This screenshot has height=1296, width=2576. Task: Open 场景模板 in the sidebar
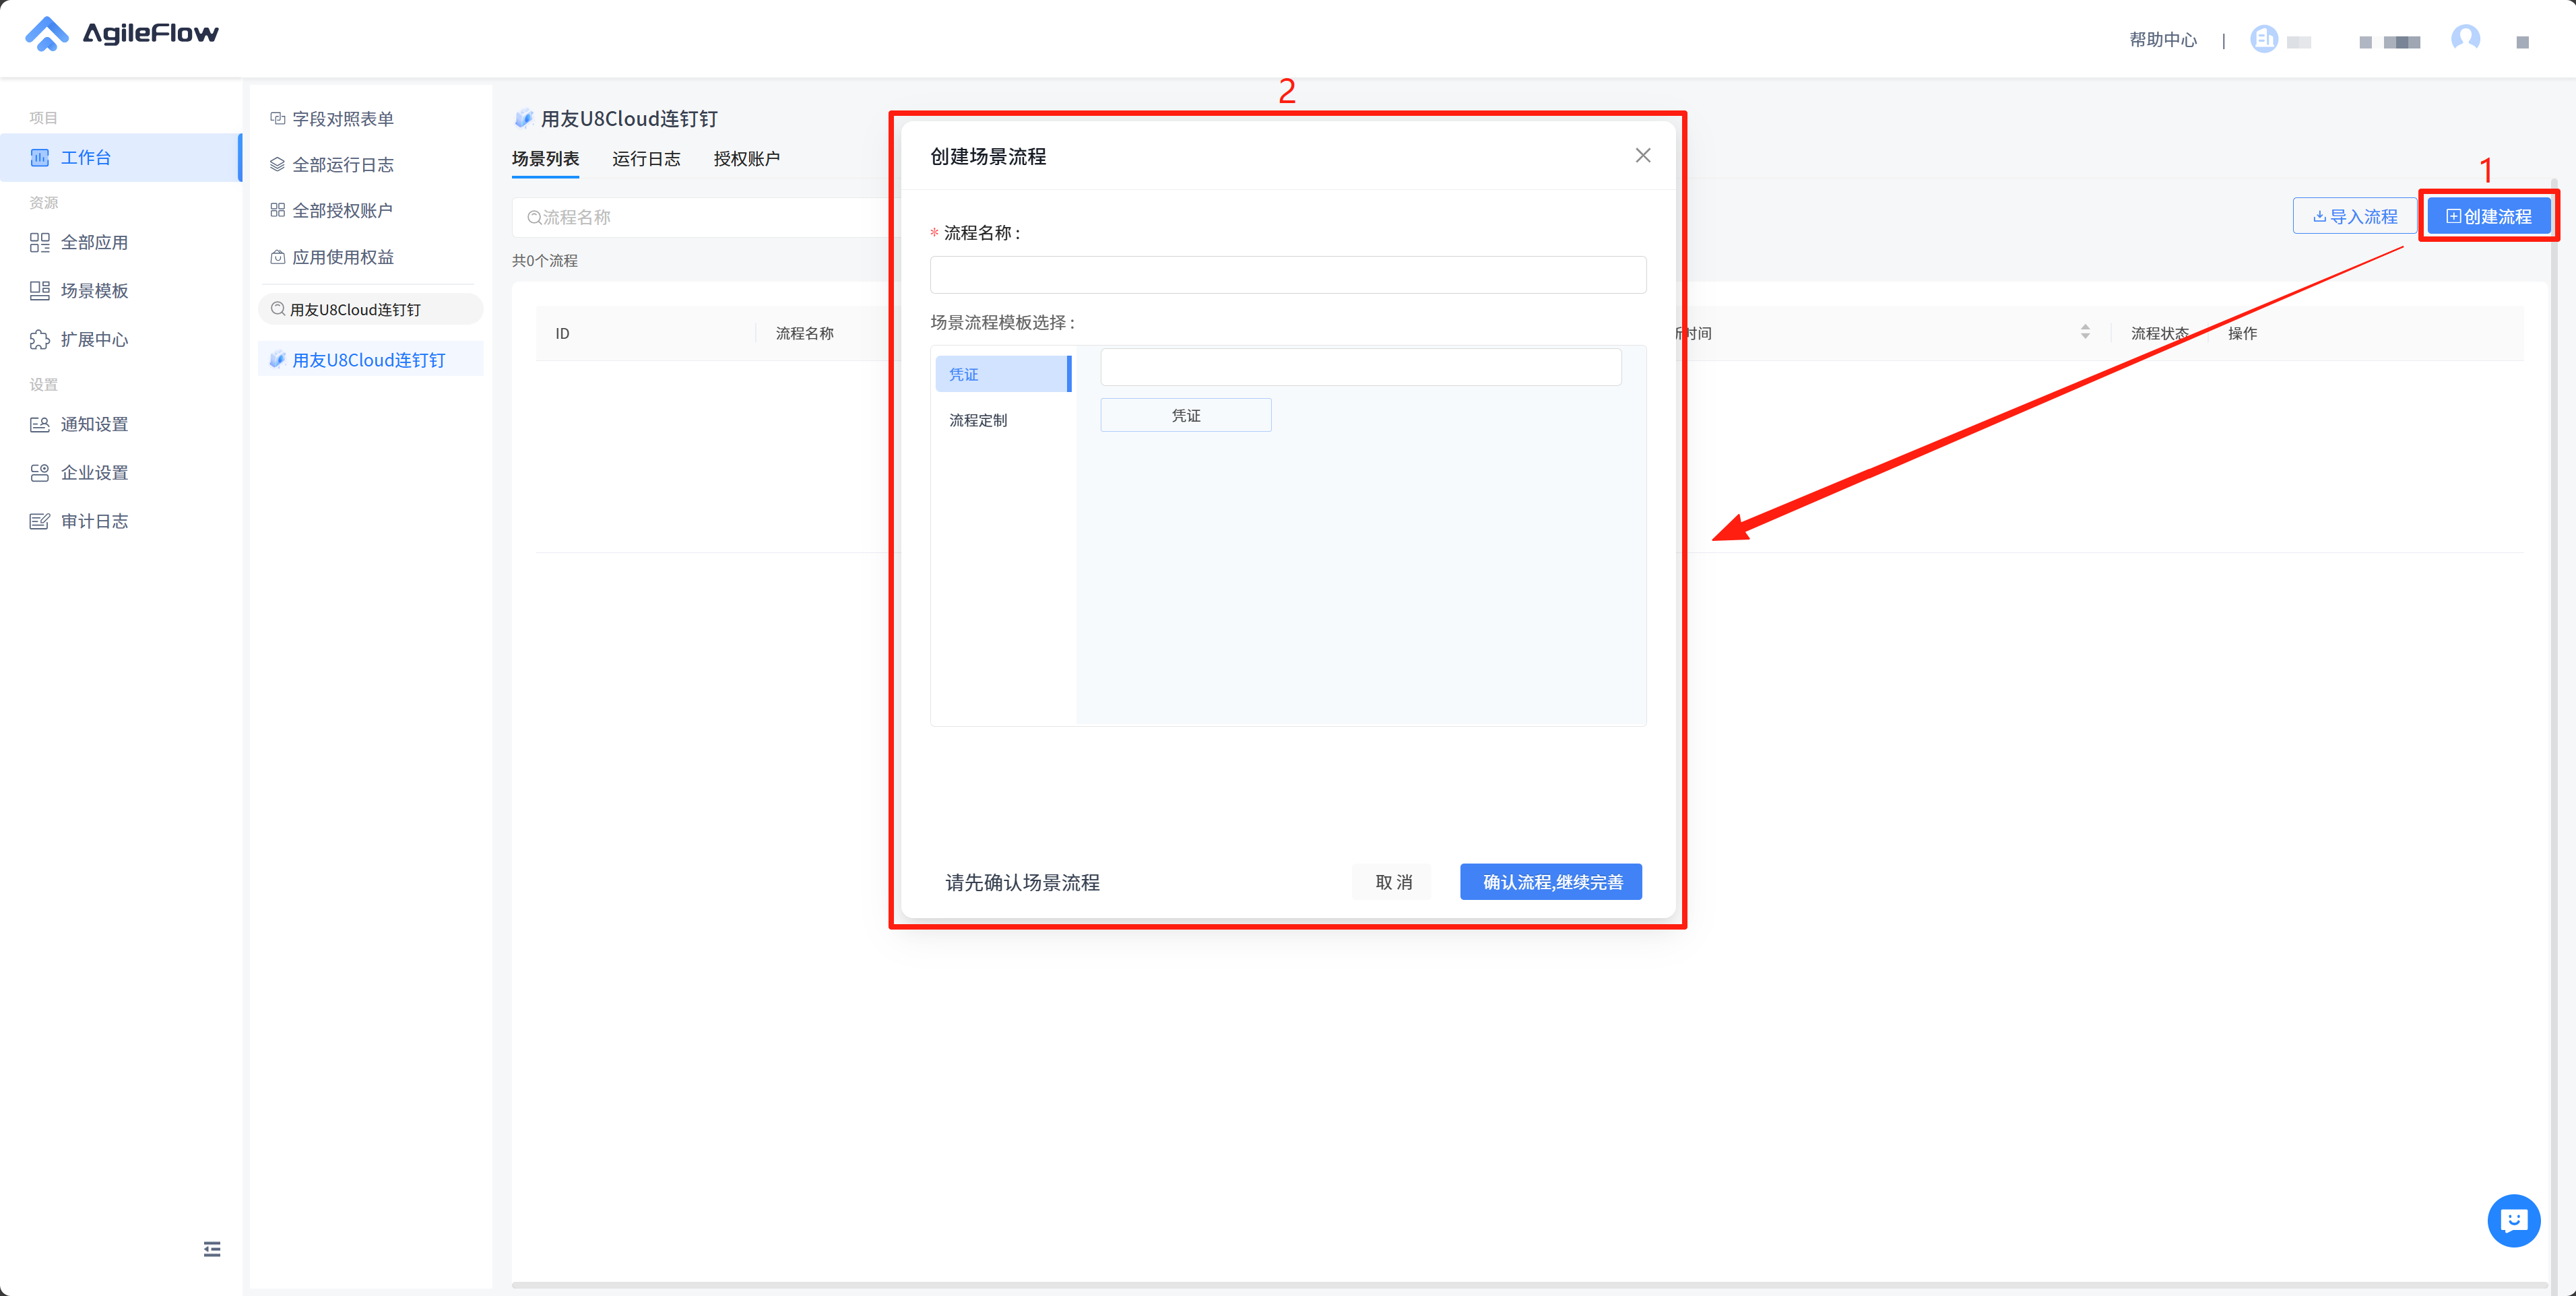[x=94, y=290]
